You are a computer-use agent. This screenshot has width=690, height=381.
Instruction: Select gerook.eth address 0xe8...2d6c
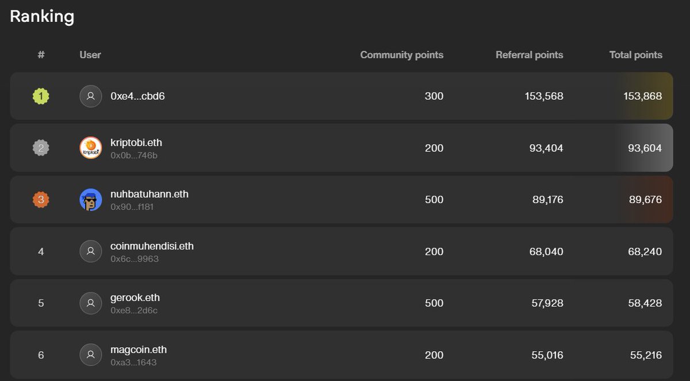(134, 310)
